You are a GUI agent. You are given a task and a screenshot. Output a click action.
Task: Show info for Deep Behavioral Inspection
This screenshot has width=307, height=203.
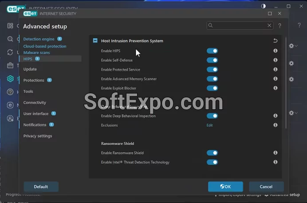click(x=276, y=115)
